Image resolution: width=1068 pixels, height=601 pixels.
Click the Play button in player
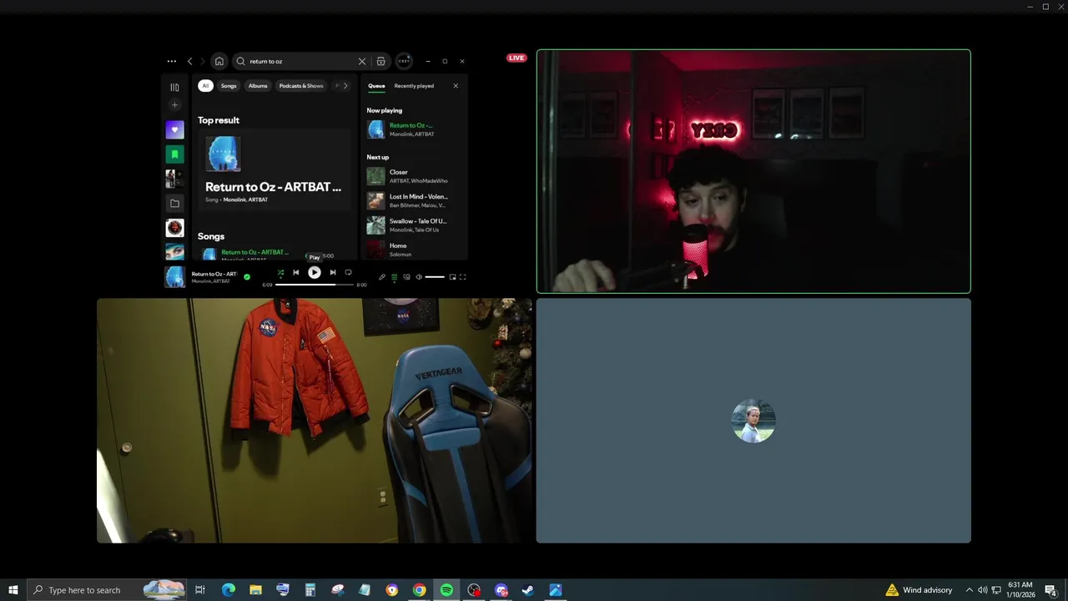(314, 272)
